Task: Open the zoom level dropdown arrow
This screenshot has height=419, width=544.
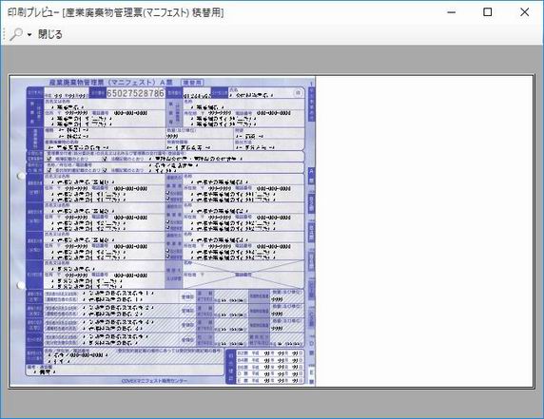Action: coord(29,34)
